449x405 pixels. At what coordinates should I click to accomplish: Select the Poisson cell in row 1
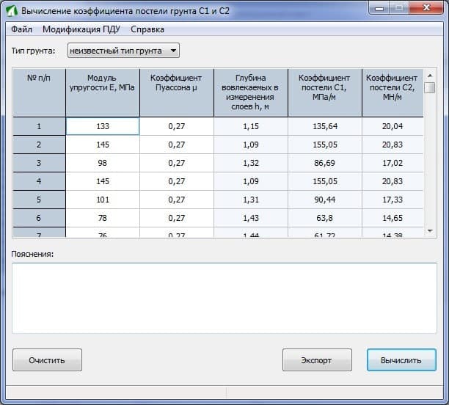[177, 126]
